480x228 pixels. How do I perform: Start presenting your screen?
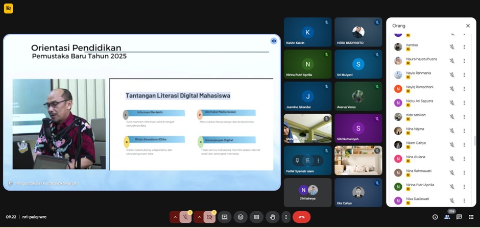click(224, 217)
